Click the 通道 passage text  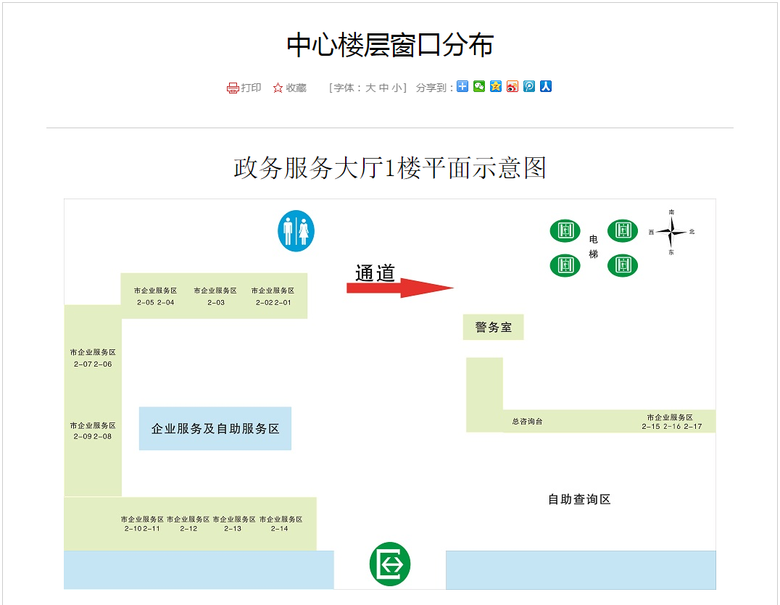375,273
